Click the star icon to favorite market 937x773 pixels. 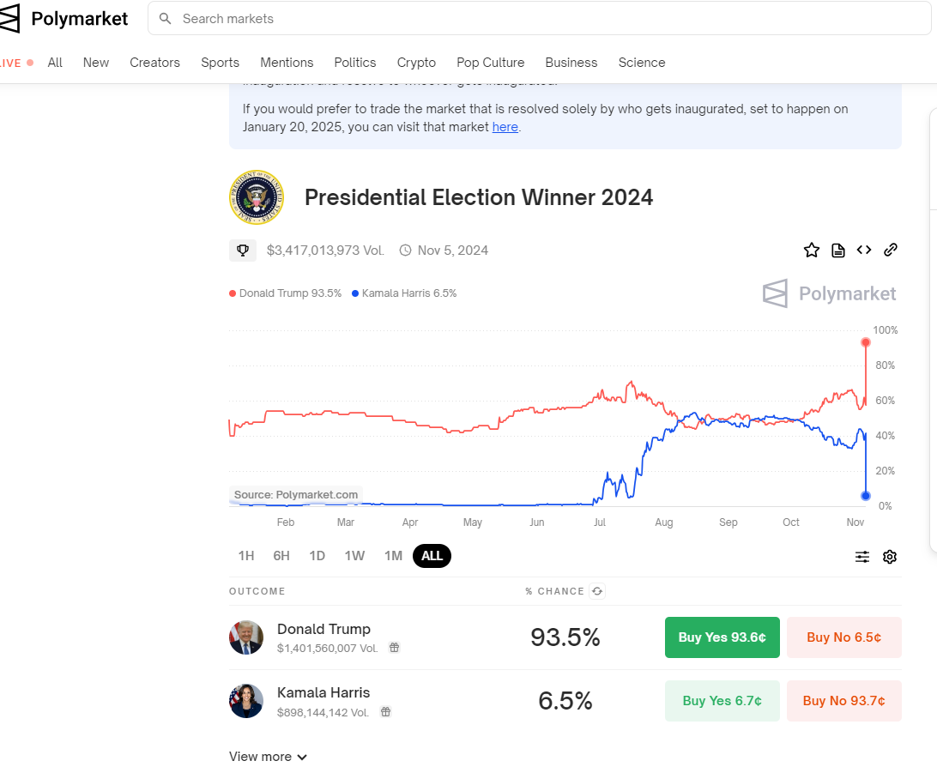(811, 251)
